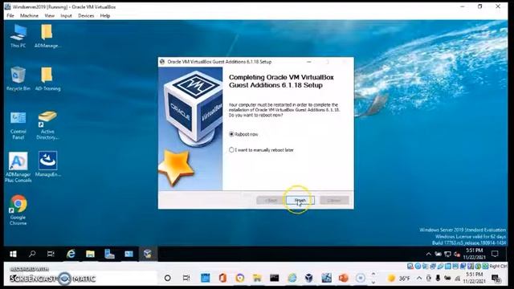Open the File menu in VirtualBox
This screenshot has width=514, height=289.
[x=10, y=16]
